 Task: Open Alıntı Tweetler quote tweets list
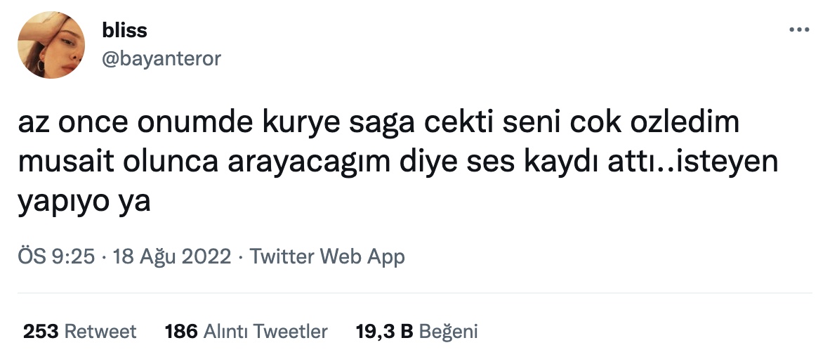point(265,332)
